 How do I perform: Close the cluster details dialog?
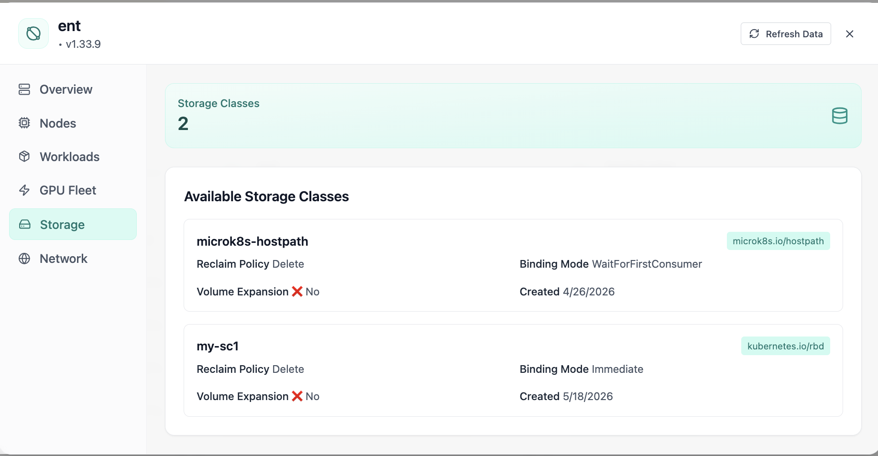pyautogui.click(x=849, y=33)
